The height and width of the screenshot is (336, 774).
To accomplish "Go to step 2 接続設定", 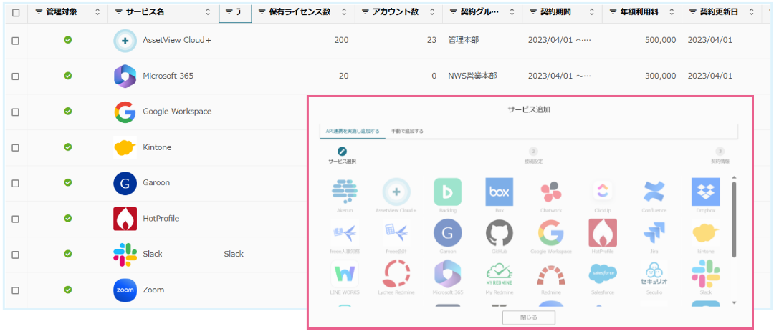I will (x=533, y=156).
